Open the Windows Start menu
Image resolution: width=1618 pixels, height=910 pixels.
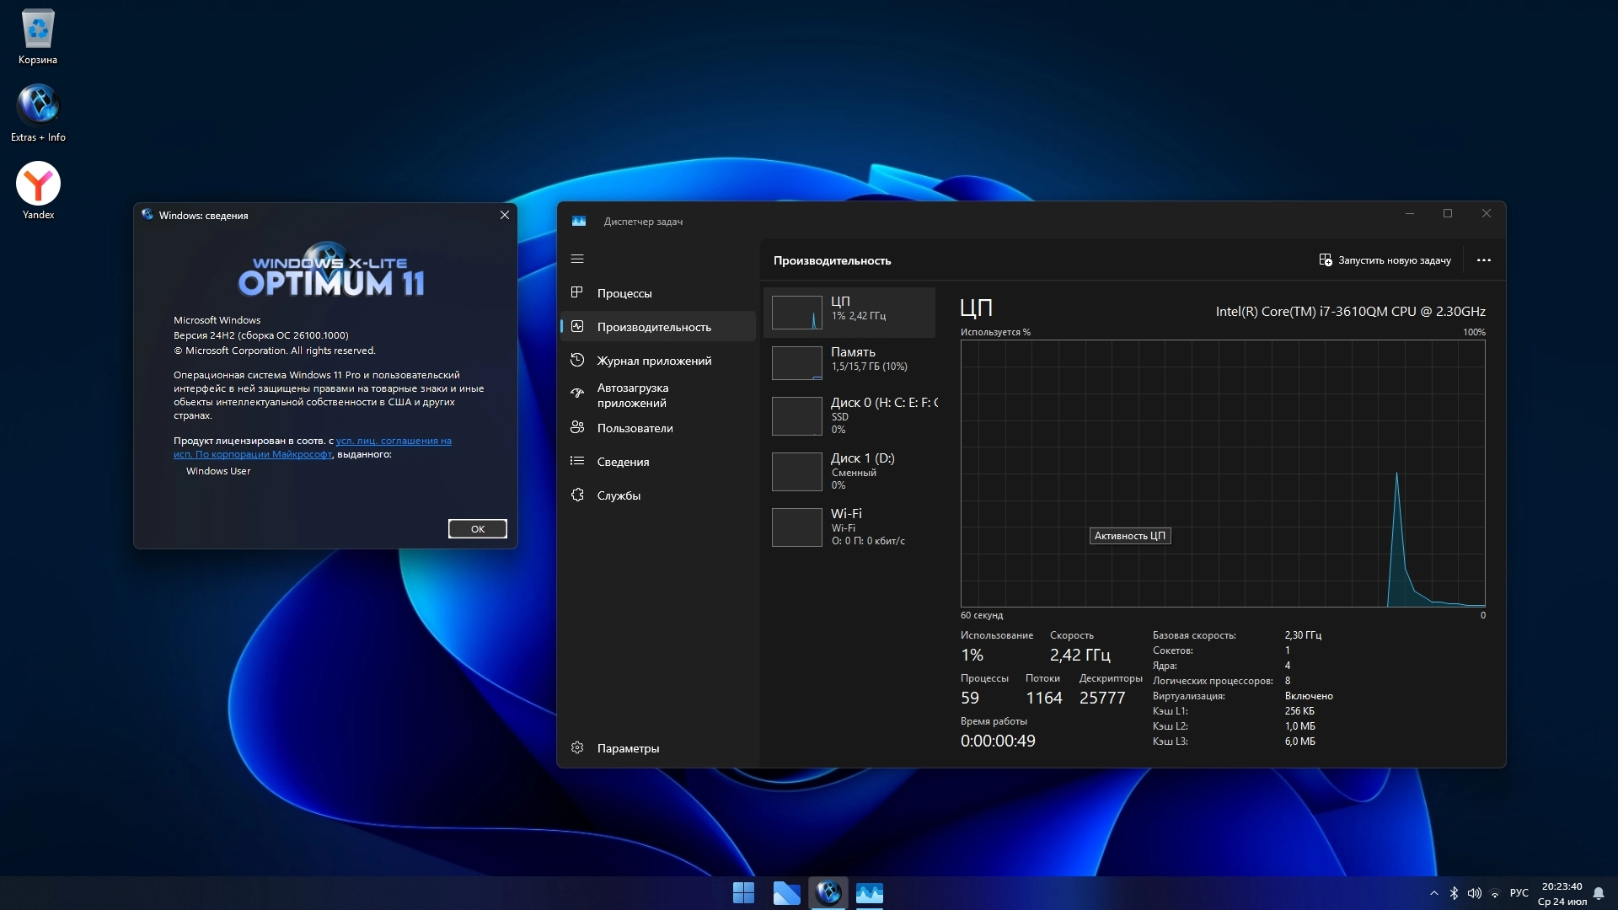click(x=743, y=893)
